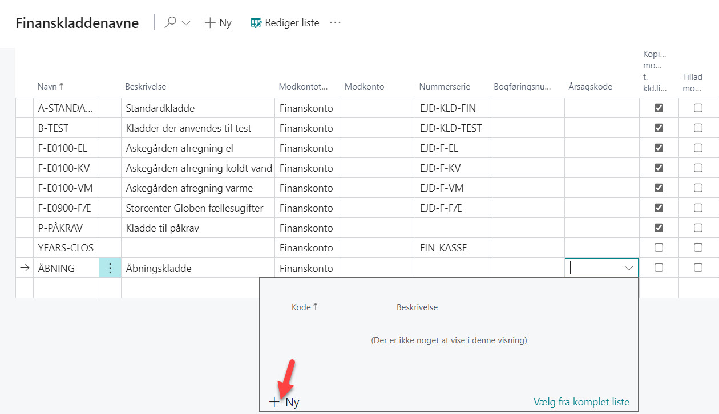
Task: Click the Beskrivelse column header in the main table
Action: [x=146, y=87]
